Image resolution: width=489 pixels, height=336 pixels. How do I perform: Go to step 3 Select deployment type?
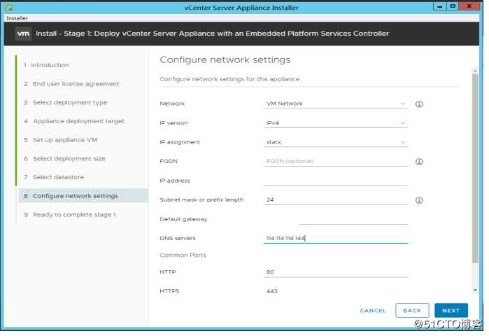[66, 103]
